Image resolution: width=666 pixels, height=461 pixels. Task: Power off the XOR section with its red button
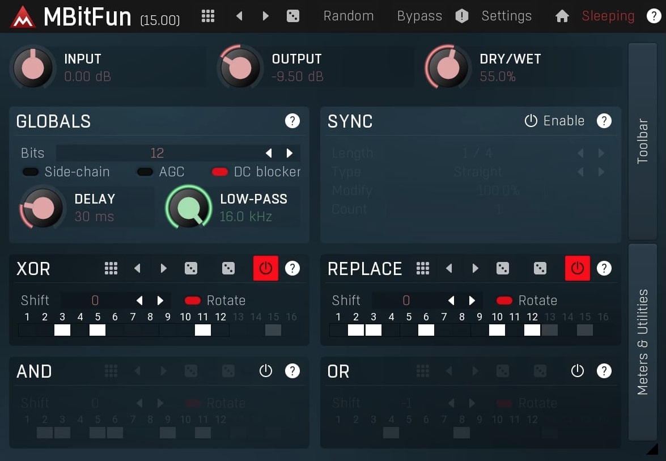coord(266,268)
